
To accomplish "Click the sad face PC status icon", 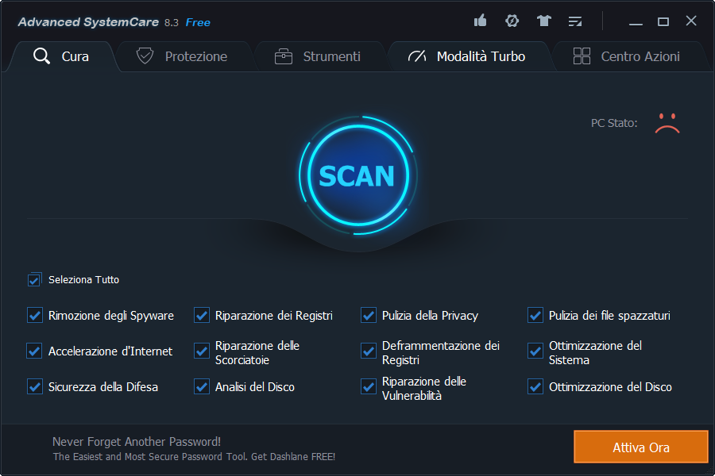I will 667,123.
